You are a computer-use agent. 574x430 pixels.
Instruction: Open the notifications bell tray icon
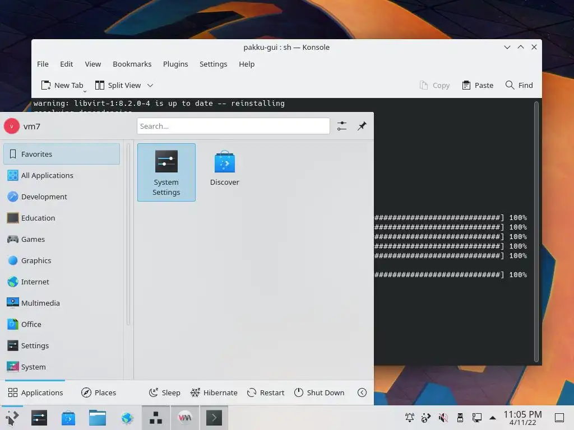(x=409, y=418)
